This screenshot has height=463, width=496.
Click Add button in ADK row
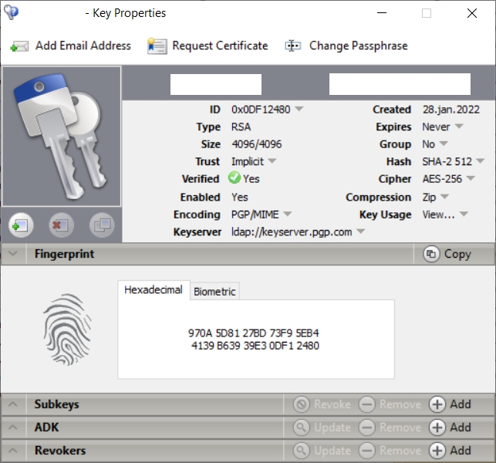coord(450,428)
